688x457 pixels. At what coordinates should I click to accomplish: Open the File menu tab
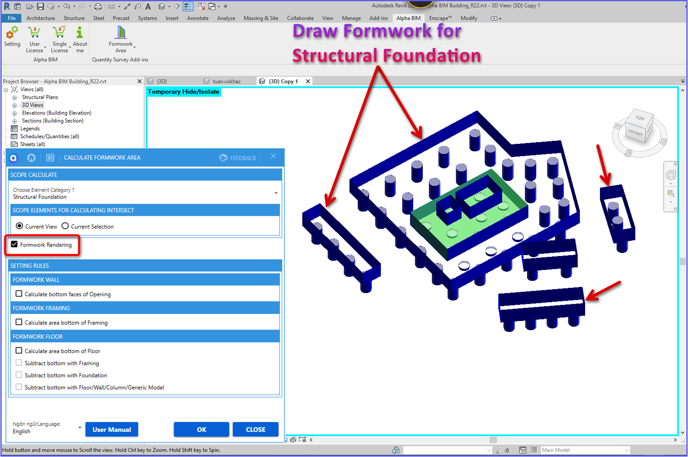coord(12,18)
